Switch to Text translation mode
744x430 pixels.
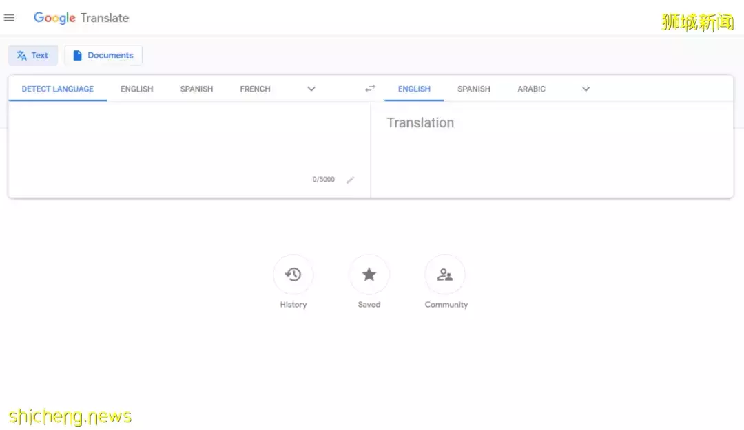tap(33, 56)
